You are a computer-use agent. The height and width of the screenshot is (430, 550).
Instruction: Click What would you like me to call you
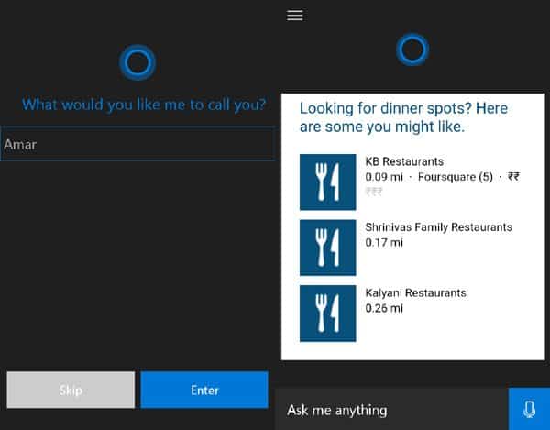coord(144,105)
